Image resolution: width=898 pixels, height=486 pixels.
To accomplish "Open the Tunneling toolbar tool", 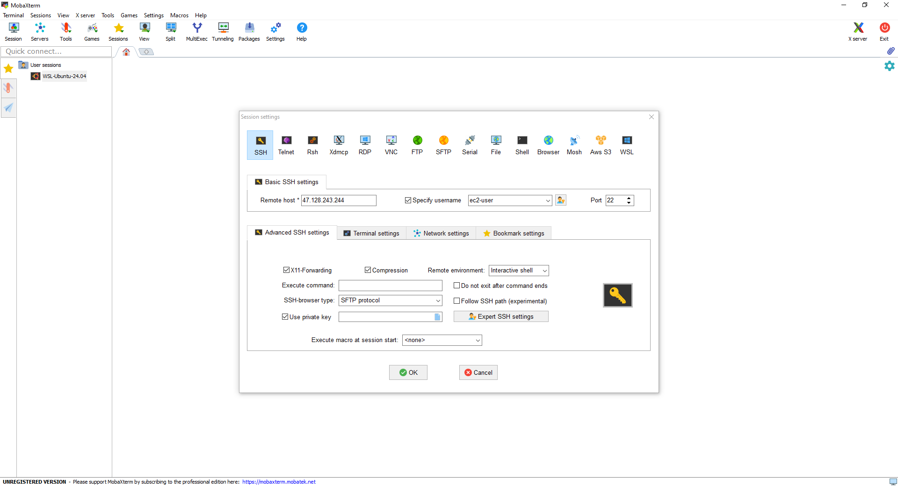I will tap(223, 31).
